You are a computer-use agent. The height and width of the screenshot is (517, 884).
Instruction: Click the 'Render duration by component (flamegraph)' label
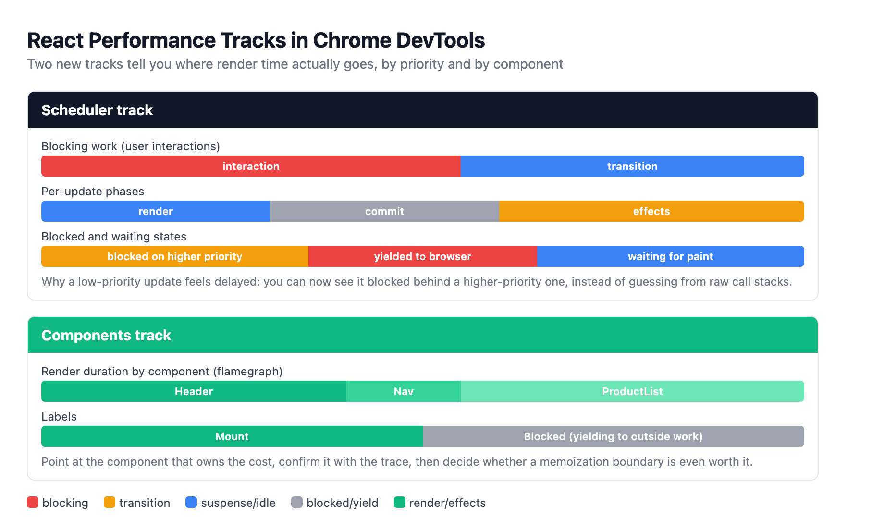[162, 372]
